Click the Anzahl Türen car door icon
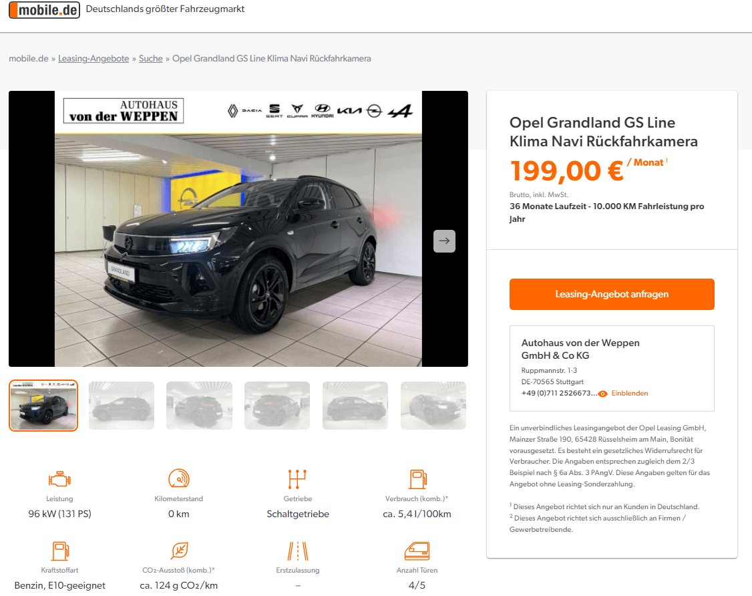 417,551
